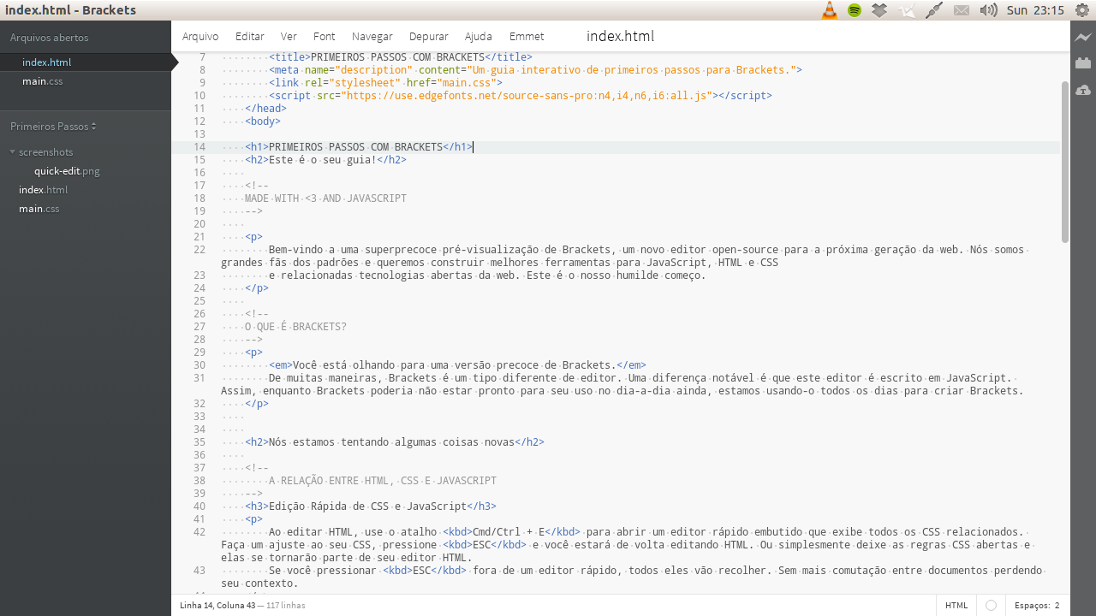Image resolution: width=1096 pixels, height=616 pixels.
Task: Click the script src URL on line 10
Action: (527, 96)
